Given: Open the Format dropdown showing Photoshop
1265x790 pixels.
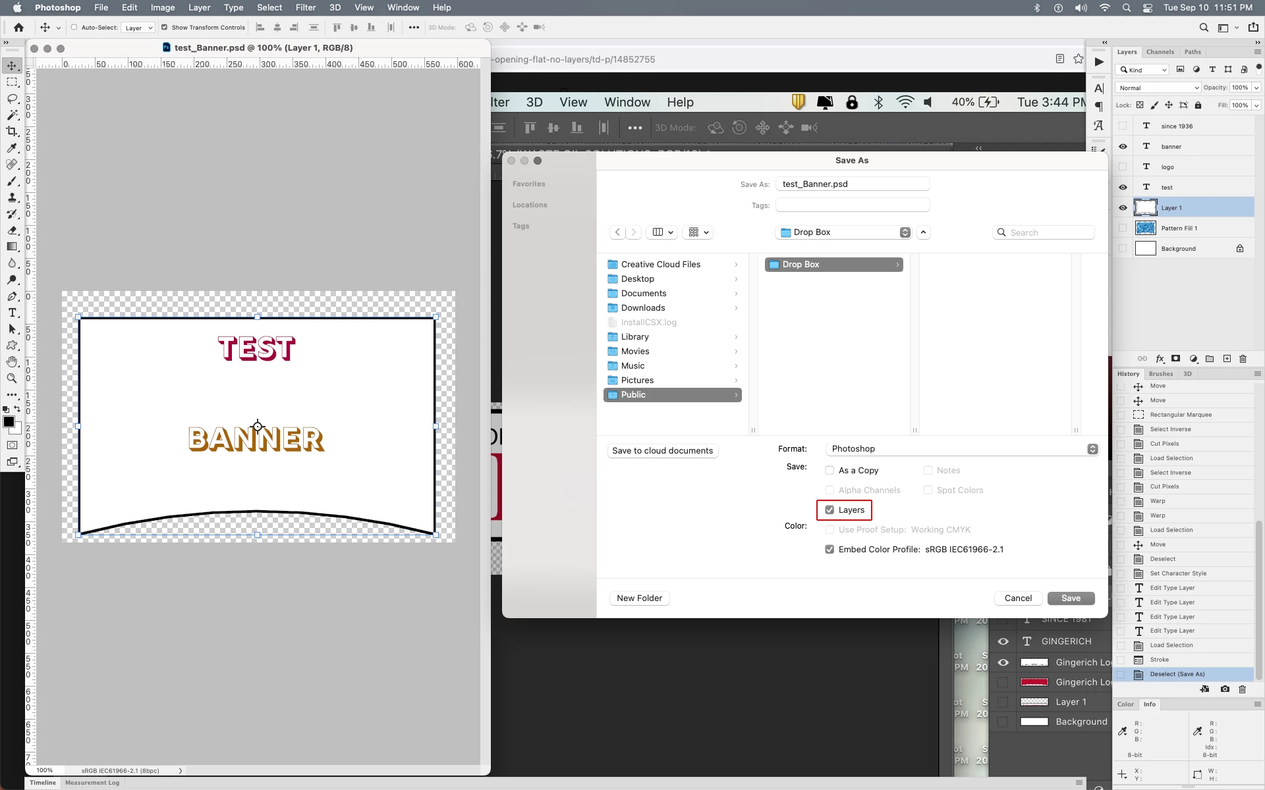Looking at the screenshot, I should 961,448.
